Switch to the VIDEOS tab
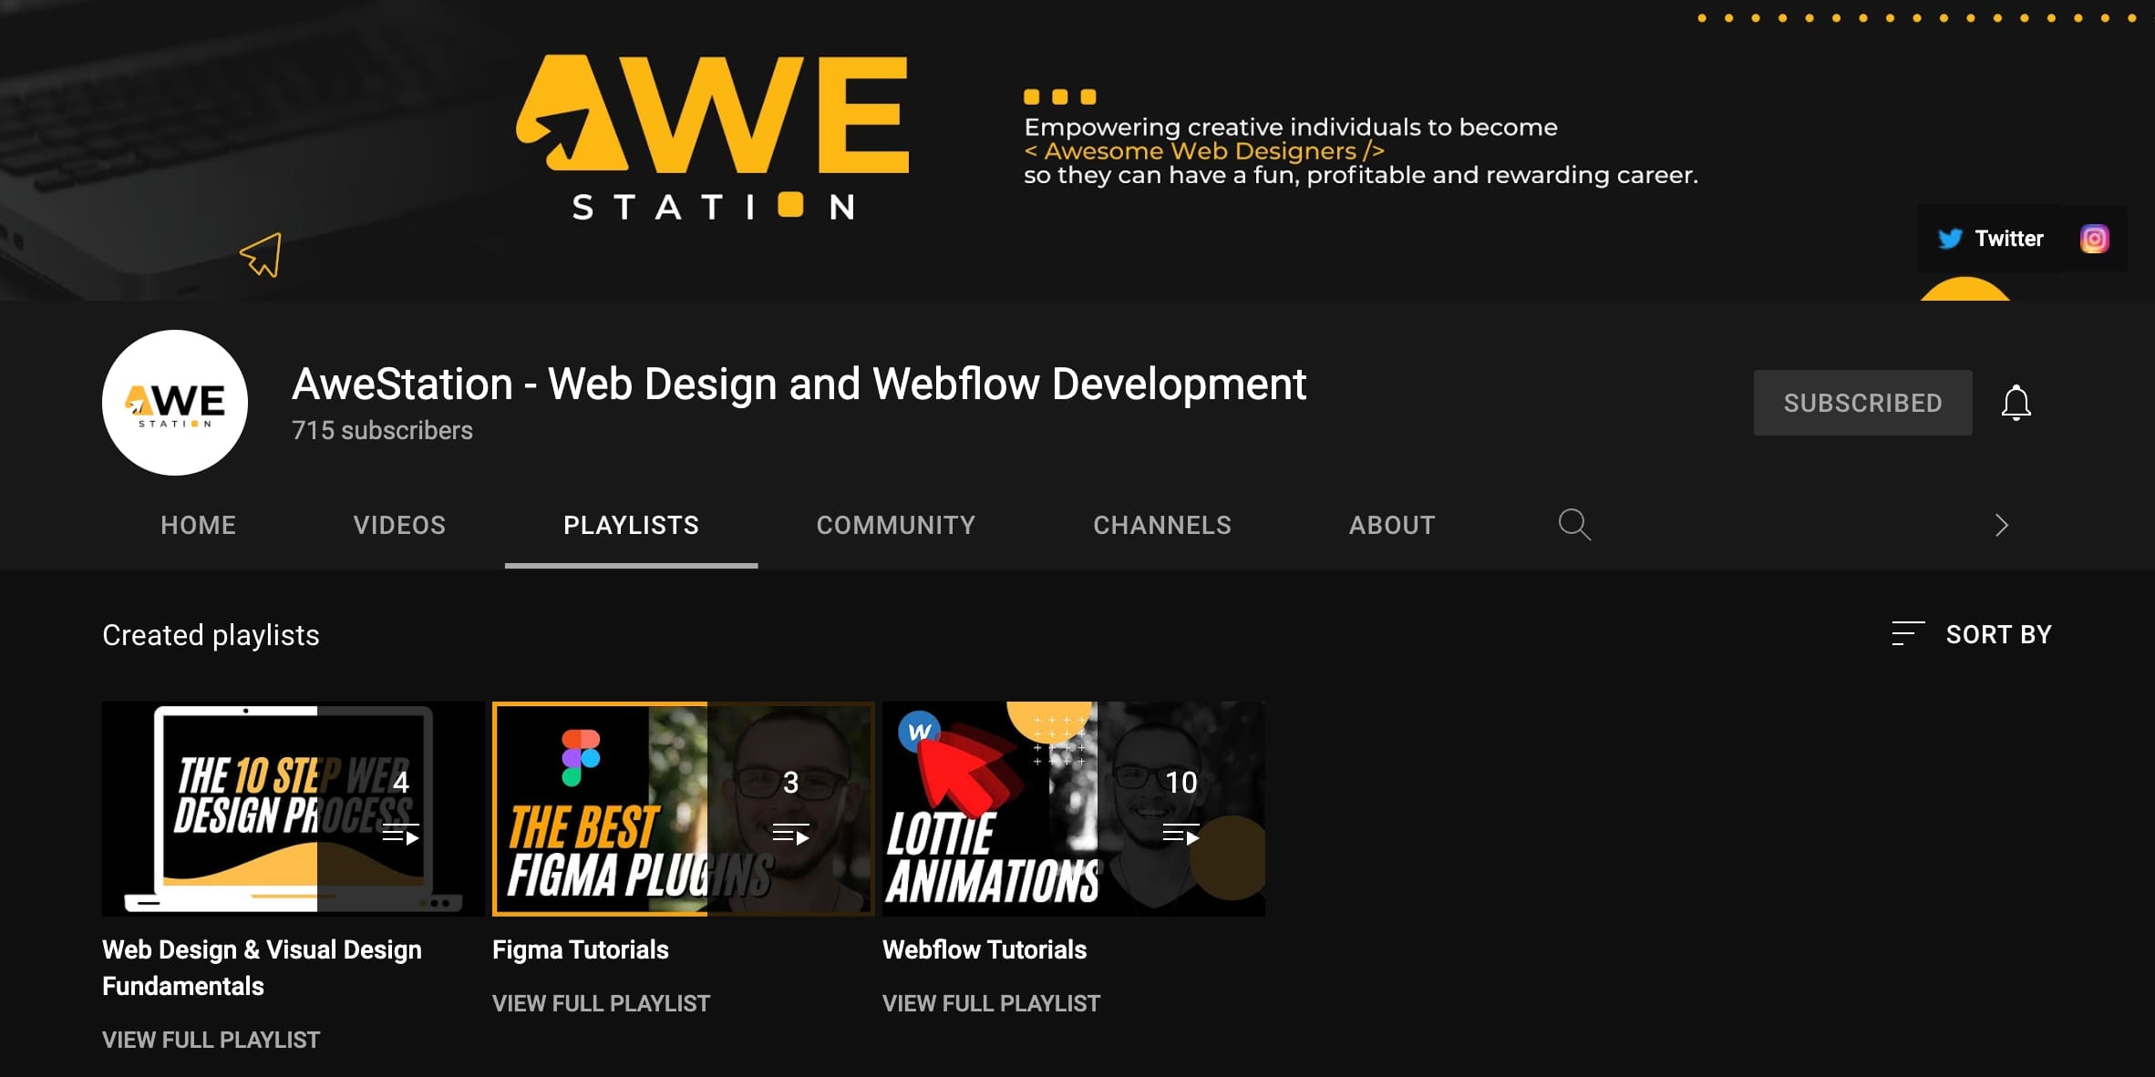 click(398, 525)
